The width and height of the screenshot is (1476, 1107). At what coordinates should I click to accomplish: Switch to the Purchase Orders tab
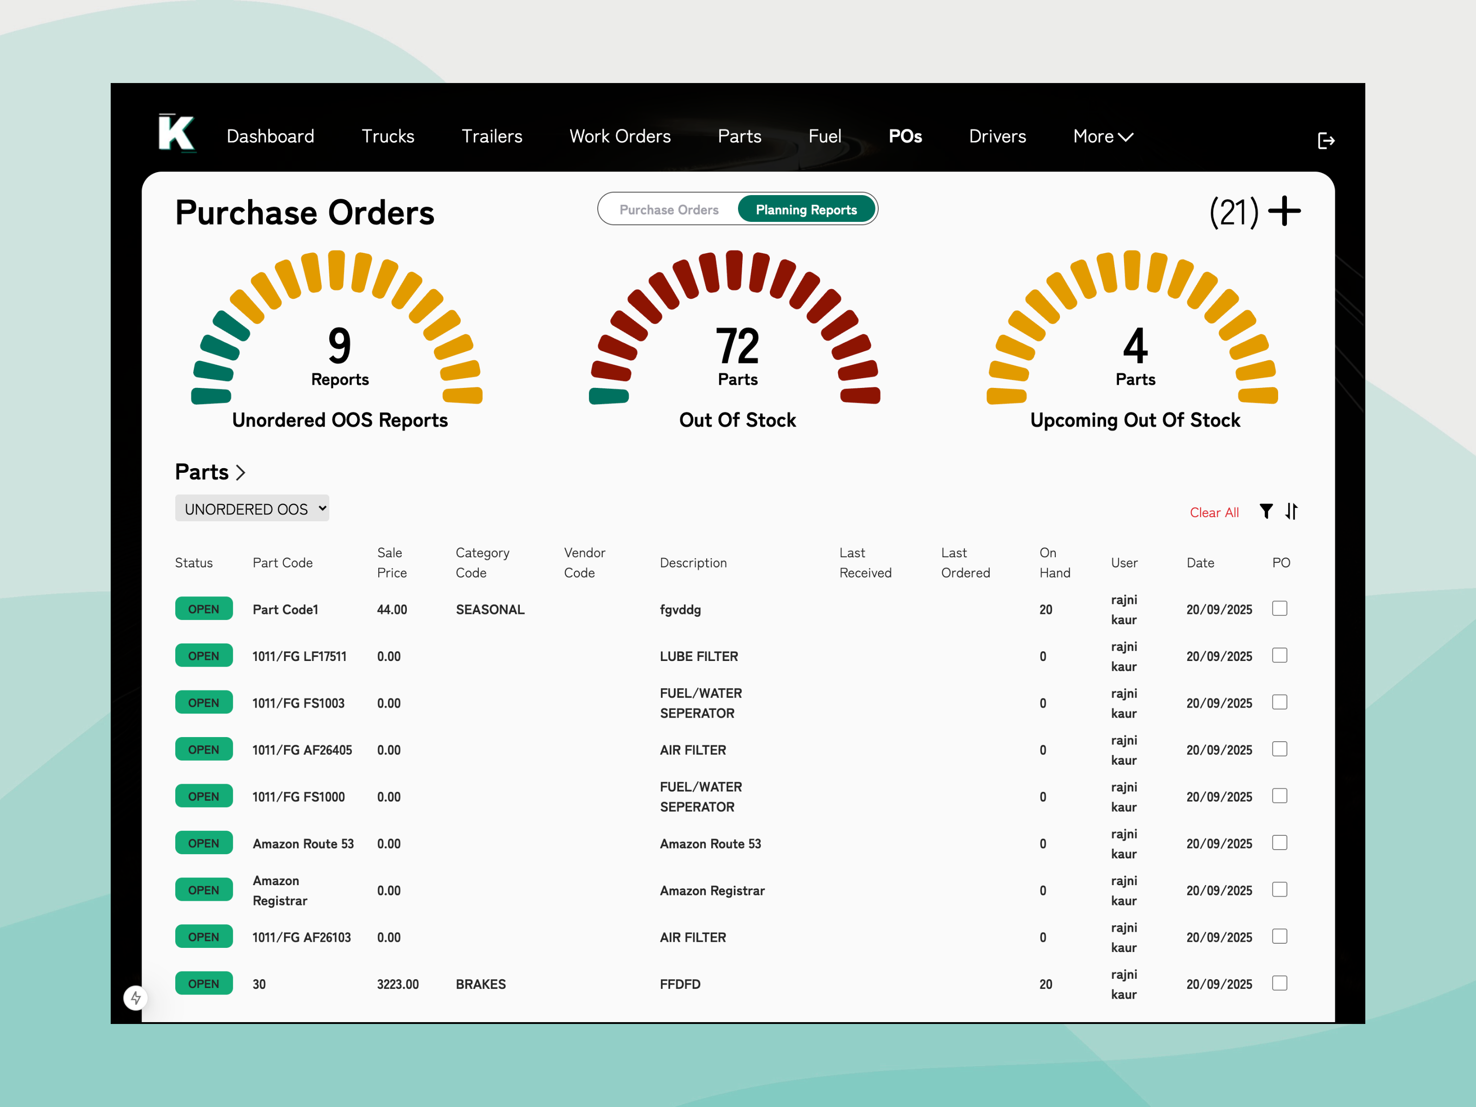click(669, 209)
